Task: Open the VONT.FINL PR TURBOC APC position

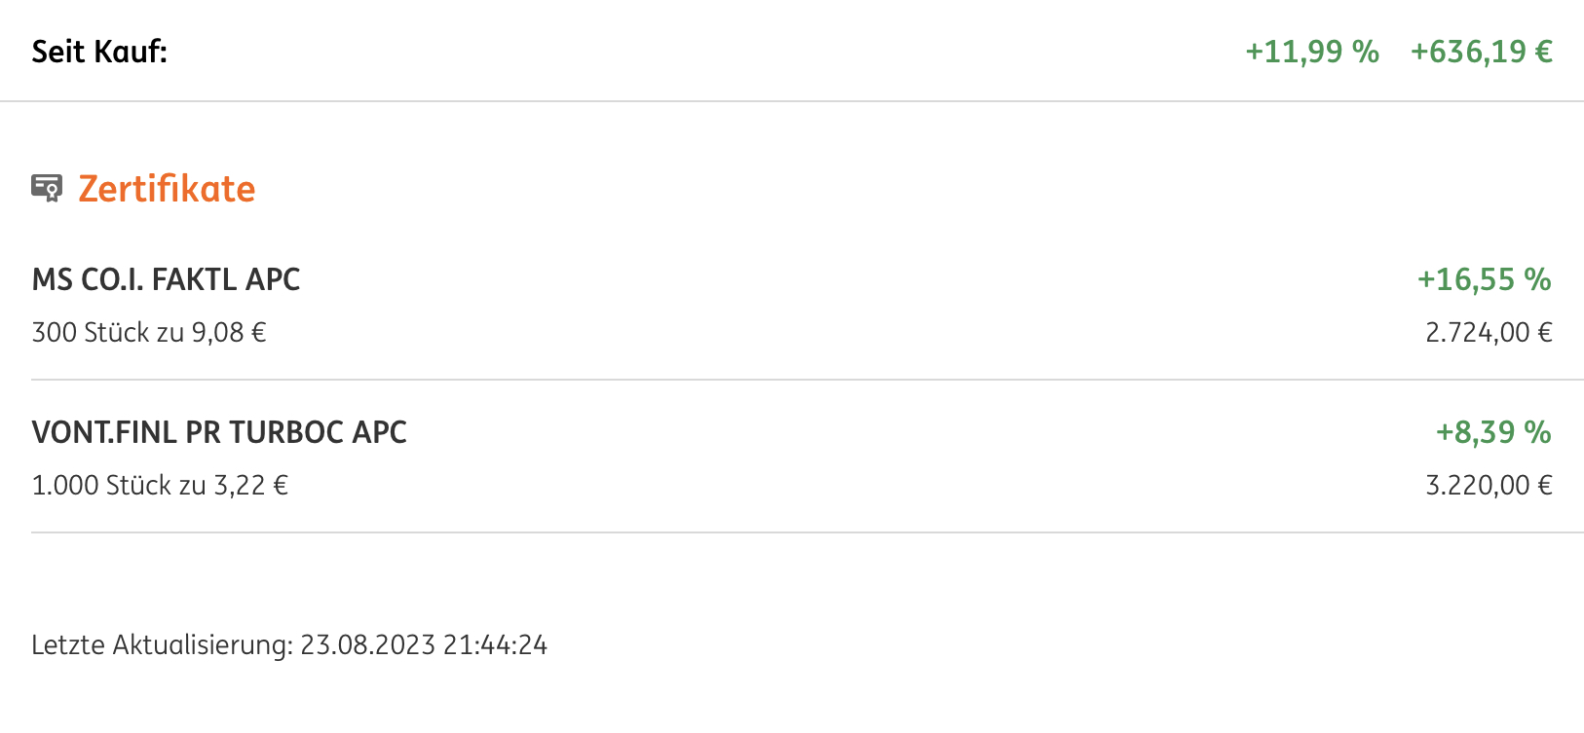Action: (792, 458)
